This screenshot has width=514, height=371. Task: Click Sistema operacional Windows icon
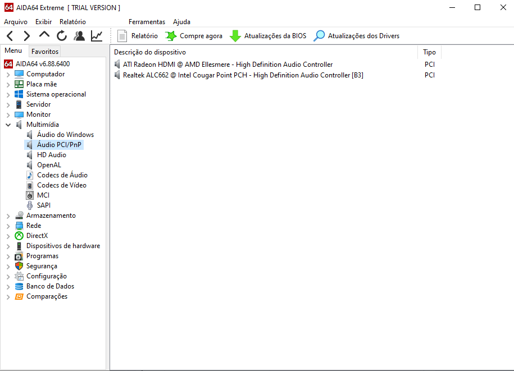pyautogui.click(x=19, y=94)
